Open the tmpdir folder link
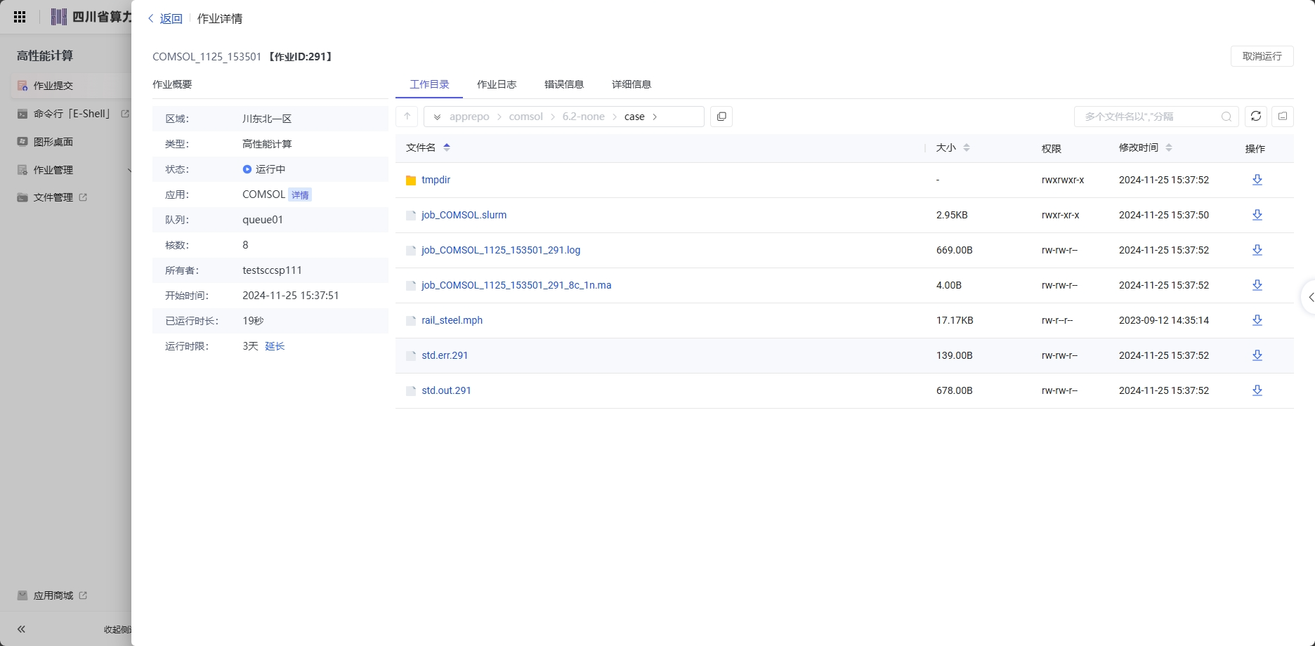This screenshot has height=646, width=1315. (x=436, y=180)
